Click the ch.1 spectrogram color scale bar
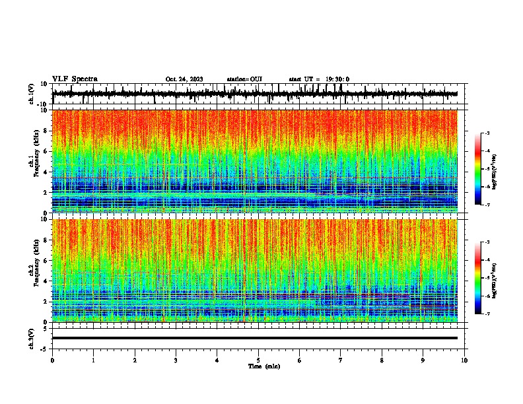523x404 pixels. 478,169
